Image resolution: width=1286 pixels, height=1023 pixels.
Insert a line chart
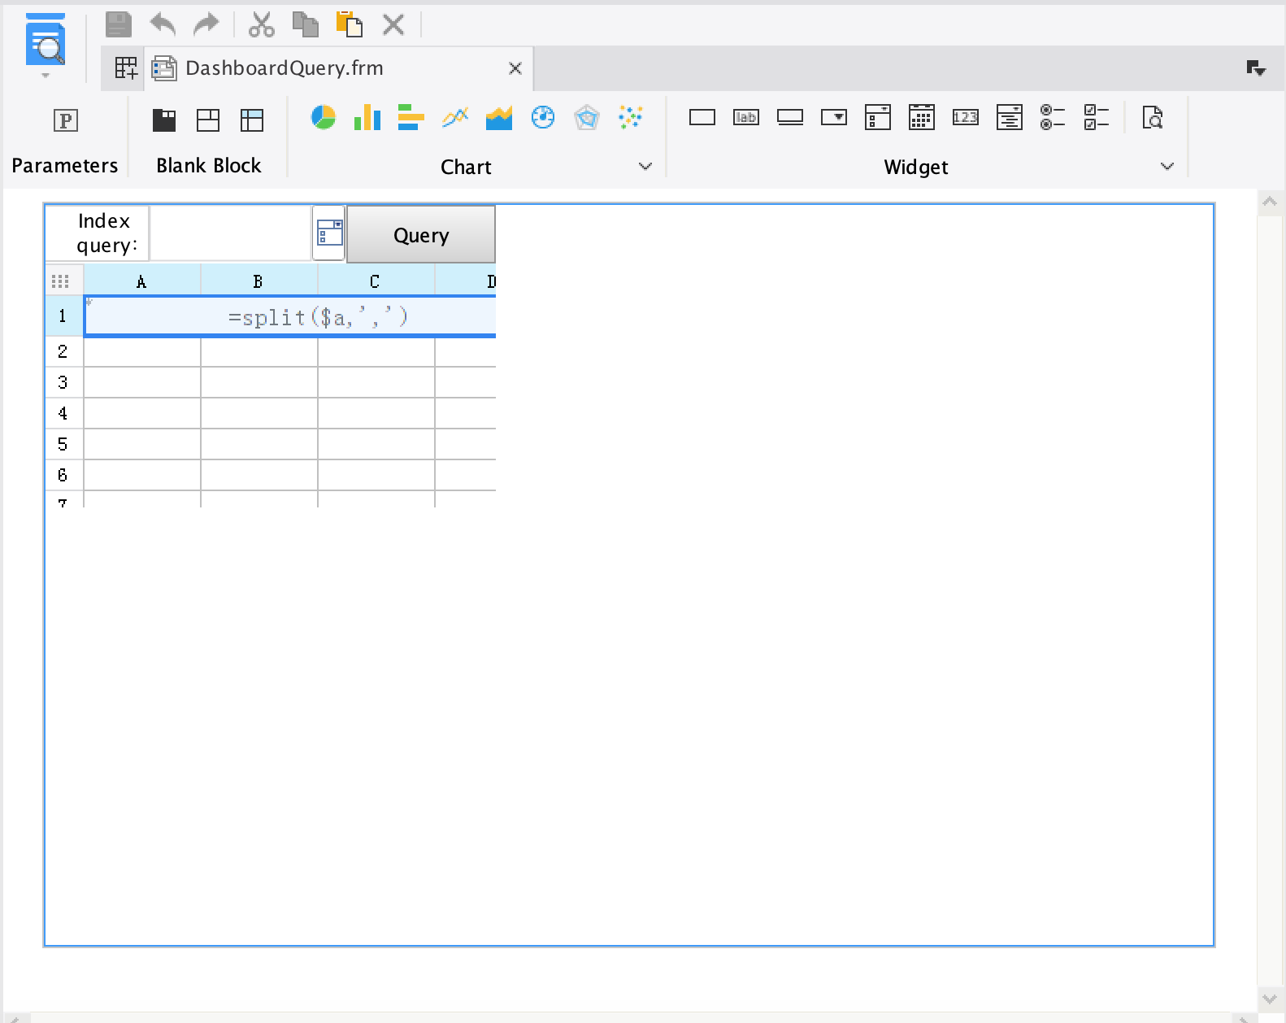point(455,118)
